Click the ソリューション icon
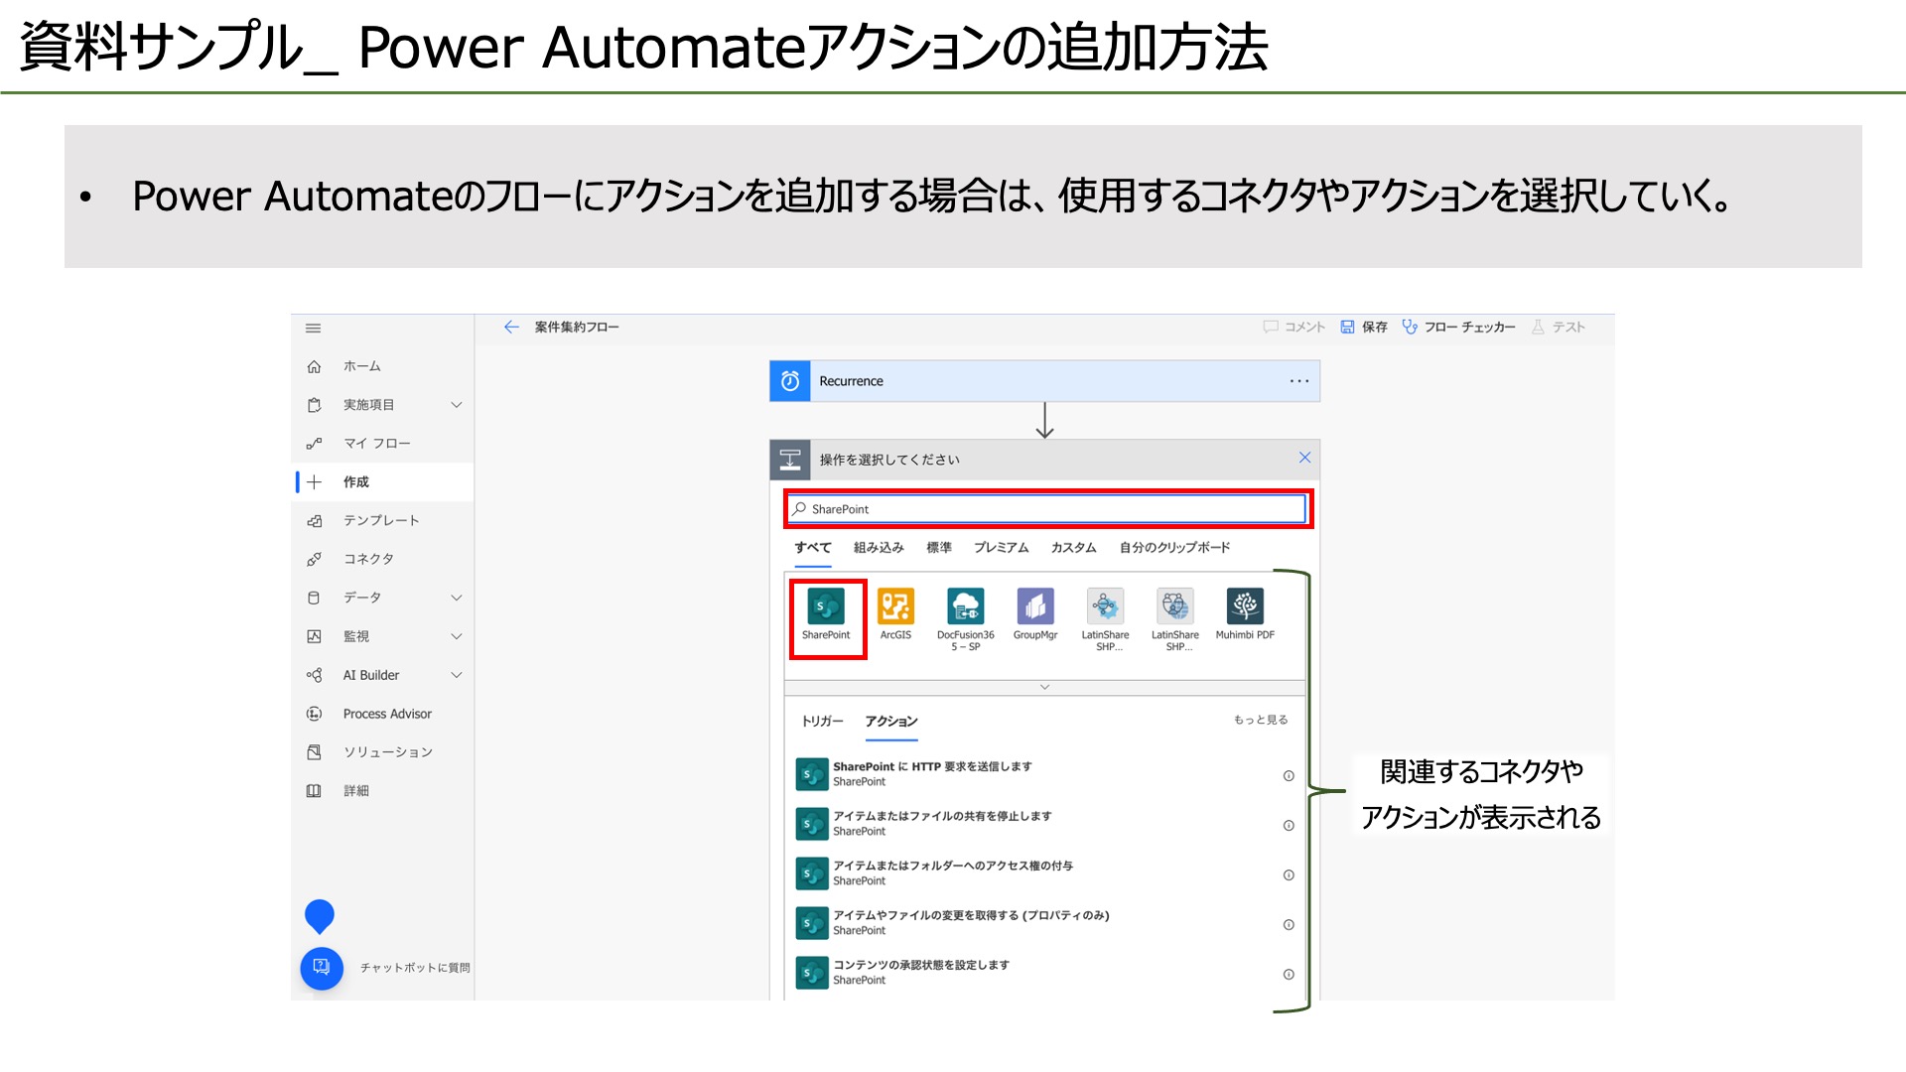This screenshot has width=1906, height=1072. 314,752
